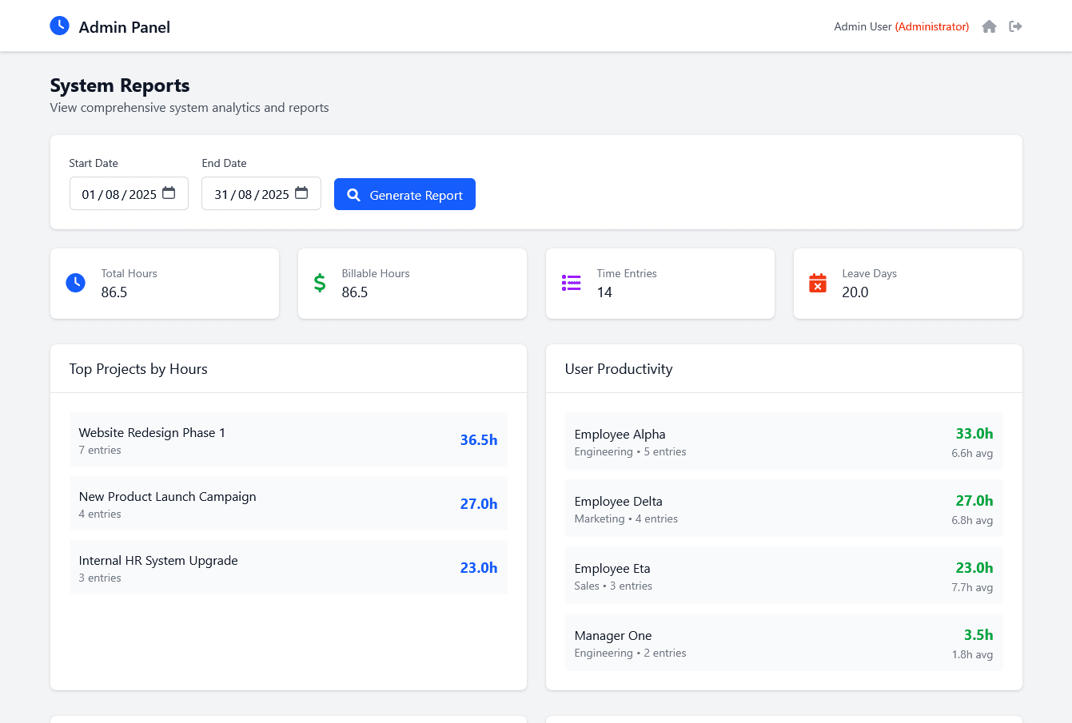1072x723 pixels.
Task: Click the list icon on Time Entries card
Action: tap(571, 282)
